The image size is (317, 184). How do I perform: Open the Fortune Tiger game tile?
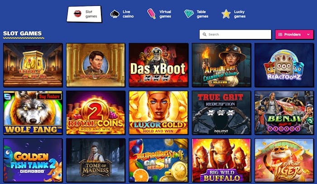point(284,160)
